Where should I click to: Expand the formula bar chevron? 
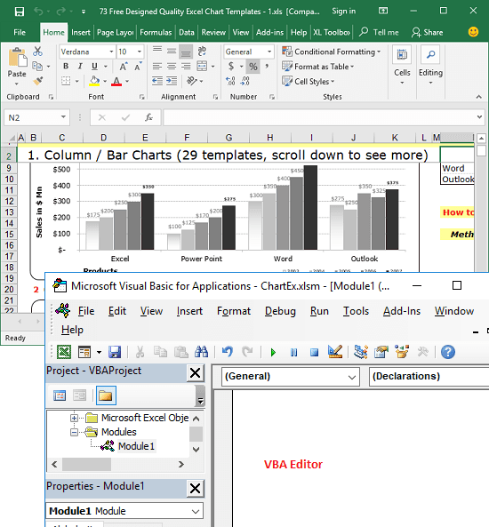tap(479, 117)
